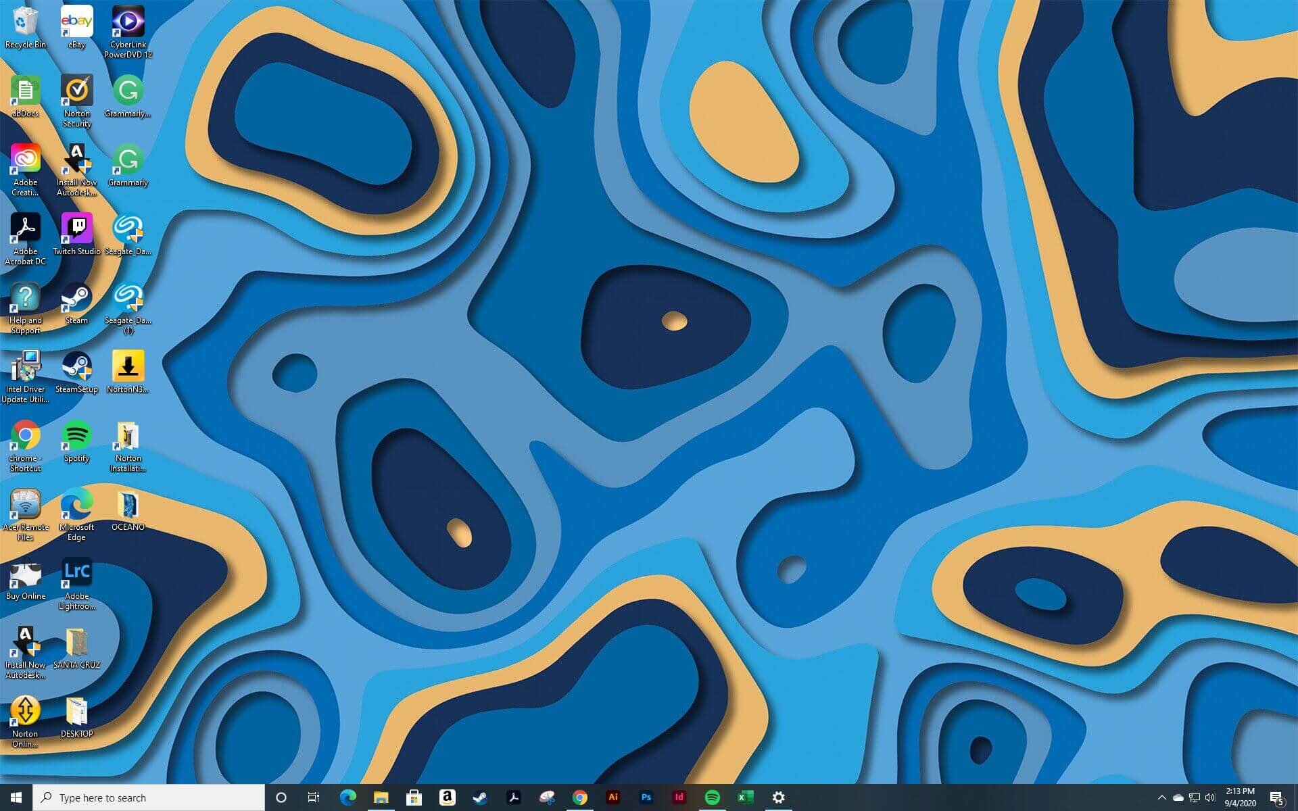Open Norton Security from the desktop

coord(76,91)
